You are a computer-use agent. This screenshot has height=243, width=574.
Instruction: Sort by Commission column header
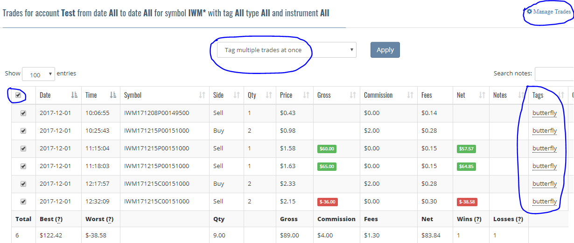click(378, 95)
